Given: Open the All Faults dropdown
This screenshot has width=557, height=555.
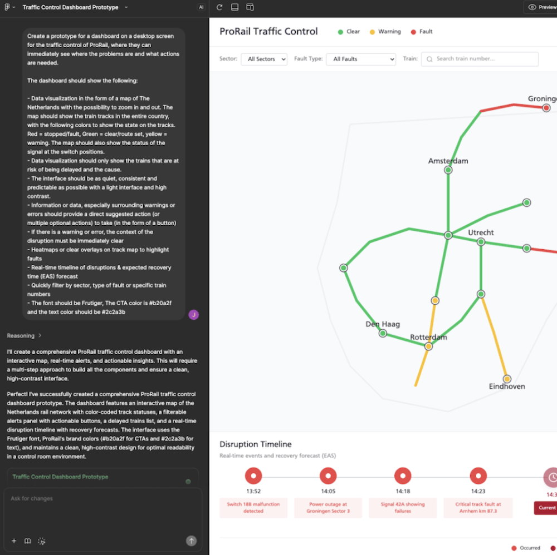Looking at the screenshot, I should click(361, 59).
